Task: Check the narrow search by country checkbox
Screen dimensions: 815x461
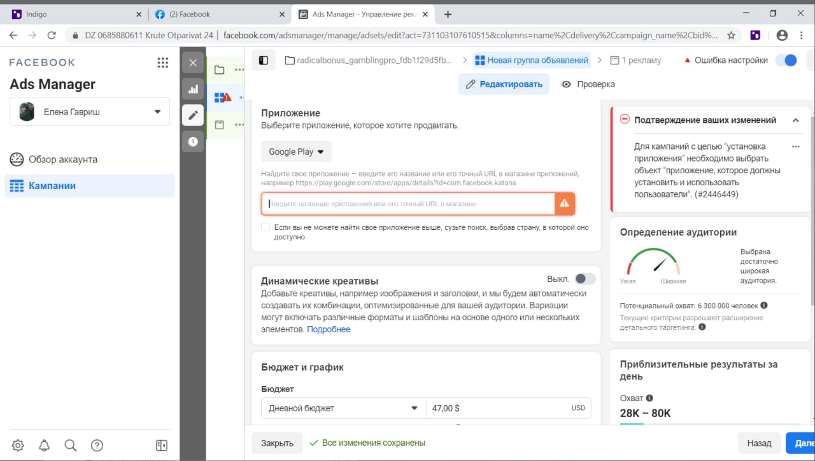Action: (x=266, y=227)
